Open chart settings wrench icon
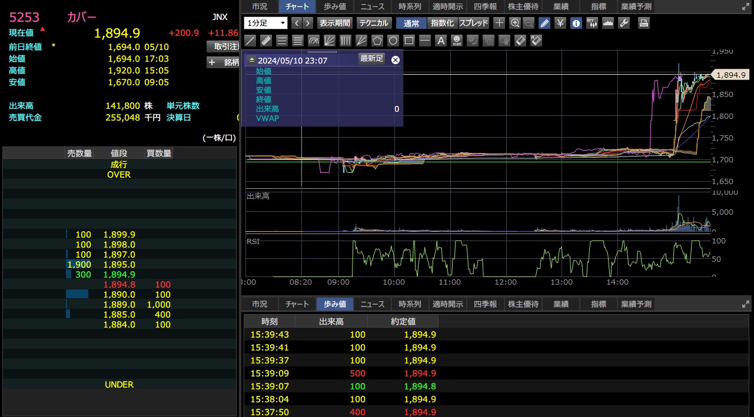The image size is (754, 417). coord(624,23)
